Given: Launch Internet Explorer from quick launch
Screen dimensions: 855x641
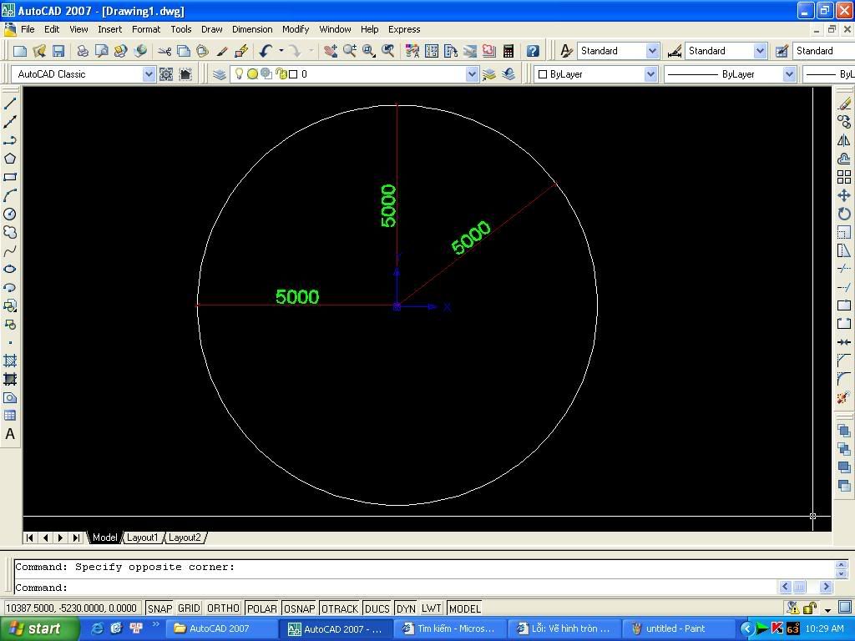Looking at the screenshot, I should pyautogui.click(x=97, y=628).
